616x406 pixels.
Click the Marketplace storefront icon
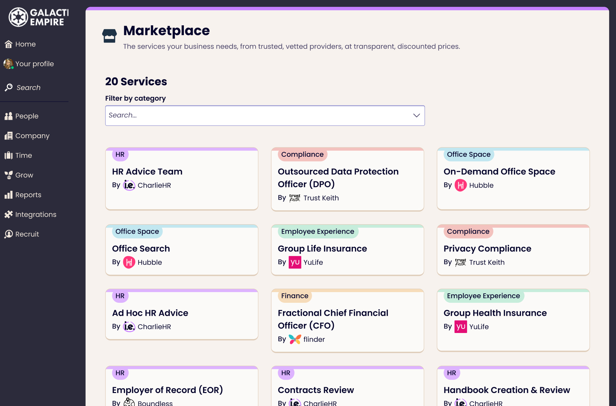[109, 36]
